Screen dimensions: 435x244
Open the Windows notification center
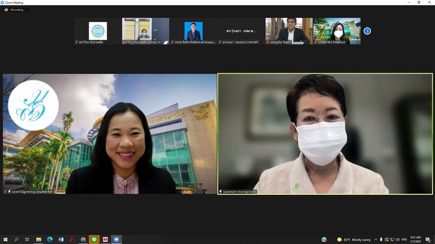click(428, 240)
